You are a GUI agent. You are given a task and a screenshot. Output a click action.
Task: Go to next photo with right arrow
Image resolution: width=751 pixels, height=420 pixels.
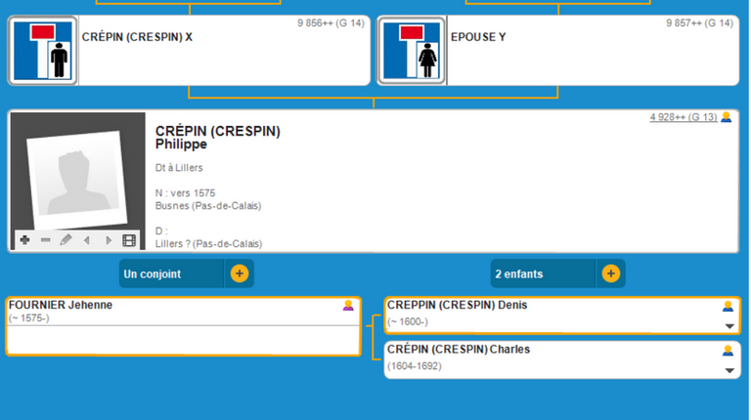pos(108,240)
